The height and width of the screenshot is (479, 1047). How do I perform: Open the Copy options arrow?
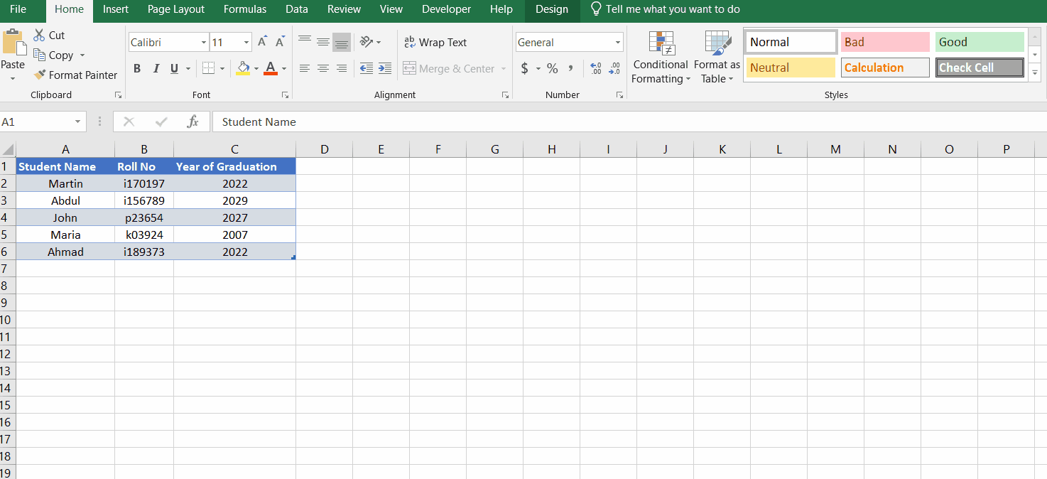(x=82, y=55)
